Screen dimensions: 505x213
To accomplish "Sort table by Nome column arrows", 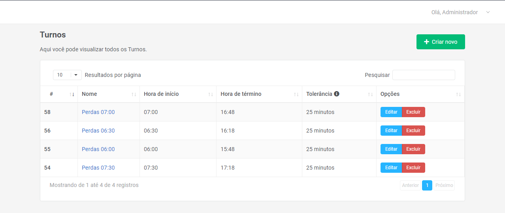I will [134, 94].
